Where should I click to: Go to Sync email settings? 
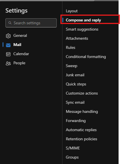(75, 102)
